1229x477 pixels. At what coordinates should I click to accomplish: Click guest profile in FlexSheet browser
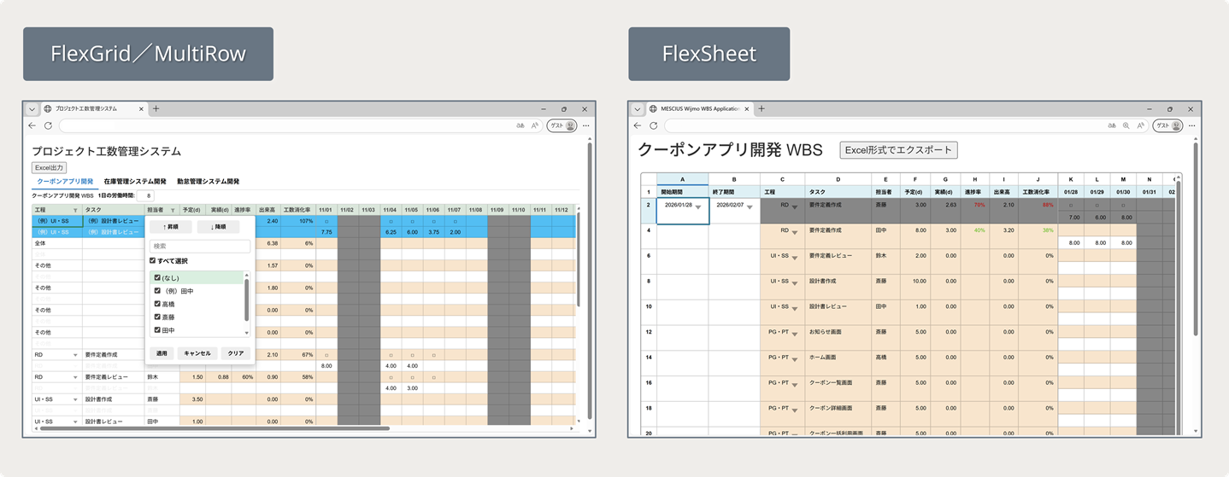coord(1167,125)
